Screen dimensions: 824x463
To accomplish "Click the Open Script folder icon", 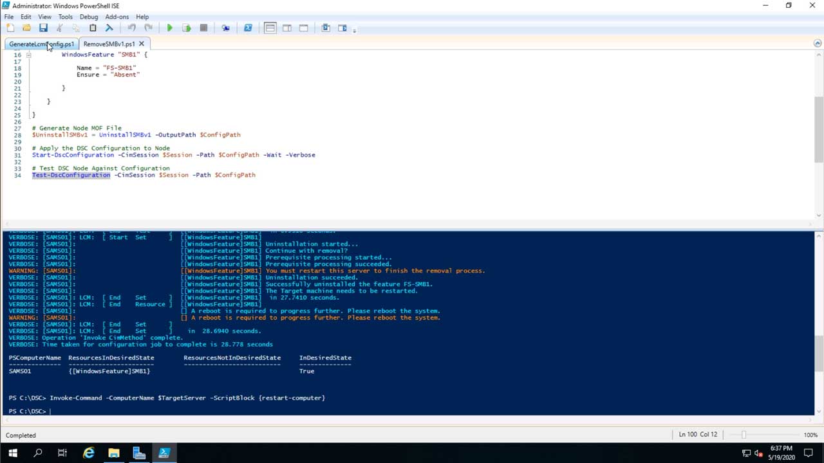I will pos(26,28).
